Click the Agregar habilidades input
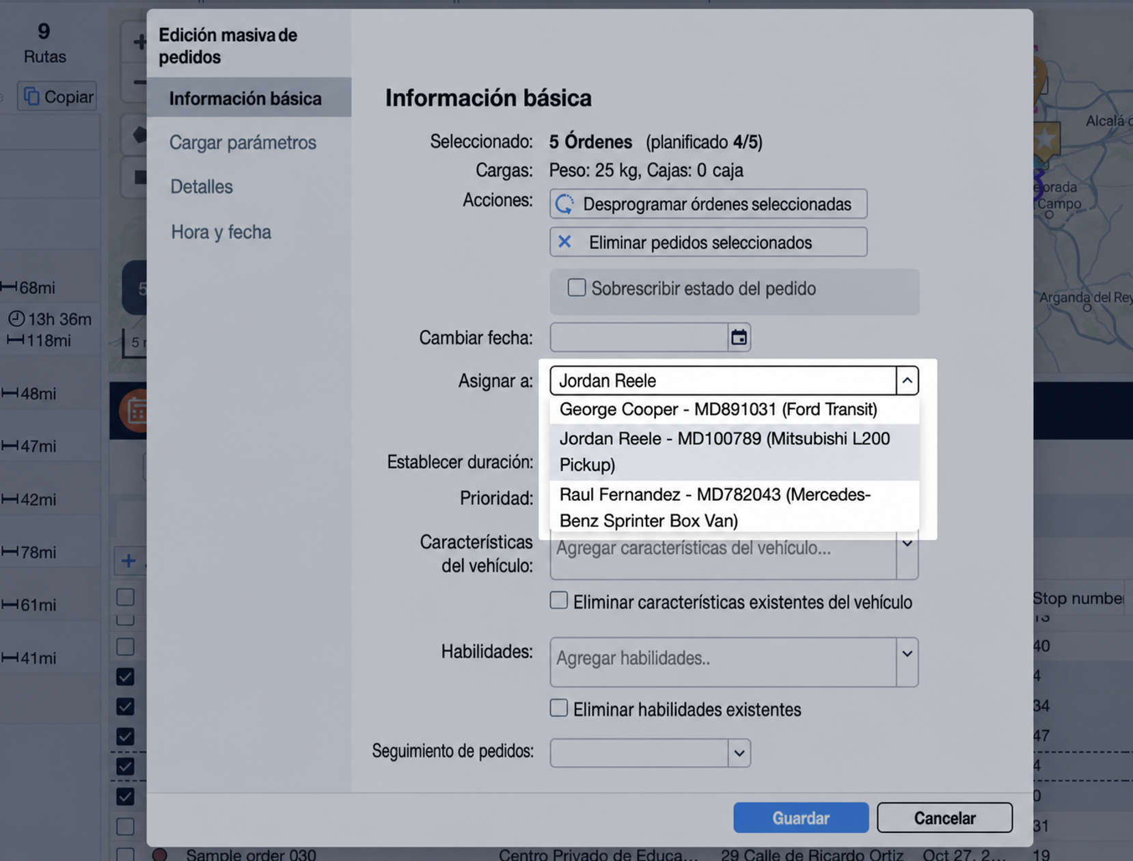Image resolution: width=1133 pixels, height=861 pixels. (723, 662)
